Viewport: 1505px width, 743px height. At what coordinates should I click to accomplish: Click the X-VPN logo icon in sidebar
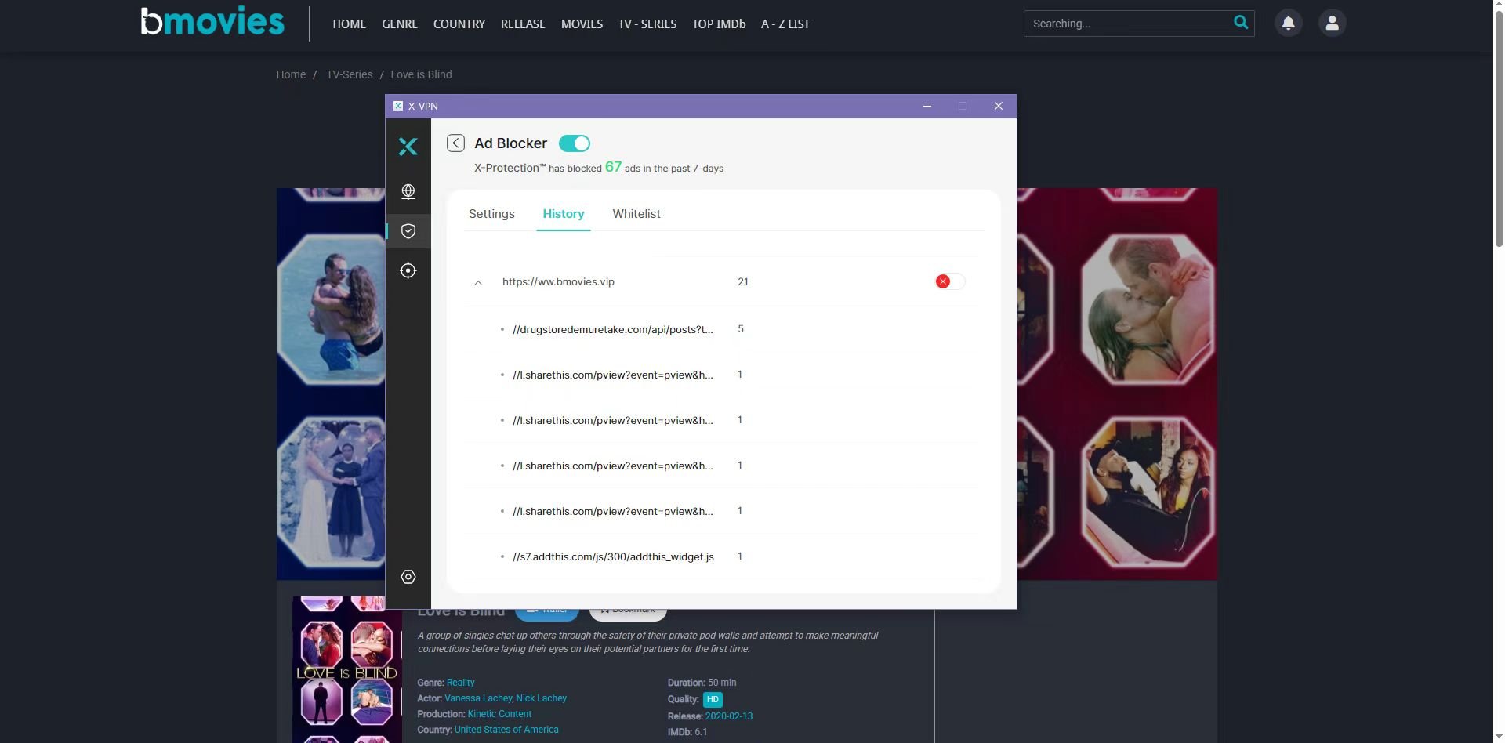[408, 147]
